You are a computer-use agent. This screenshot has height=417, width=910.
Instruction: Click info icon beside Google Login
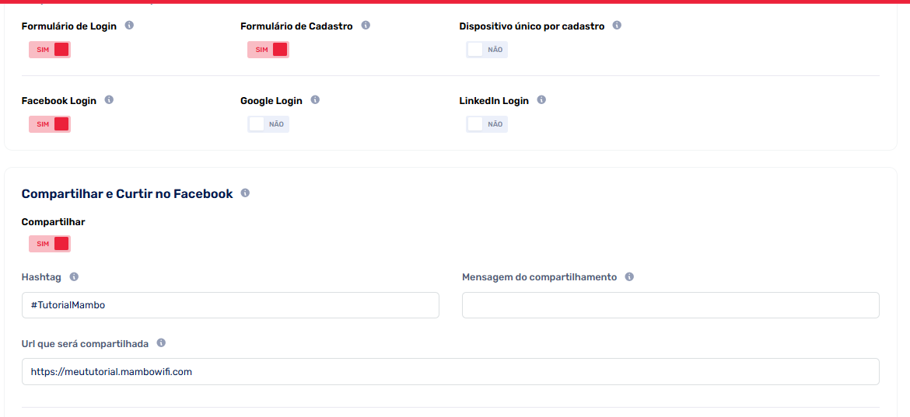(315, 100)
